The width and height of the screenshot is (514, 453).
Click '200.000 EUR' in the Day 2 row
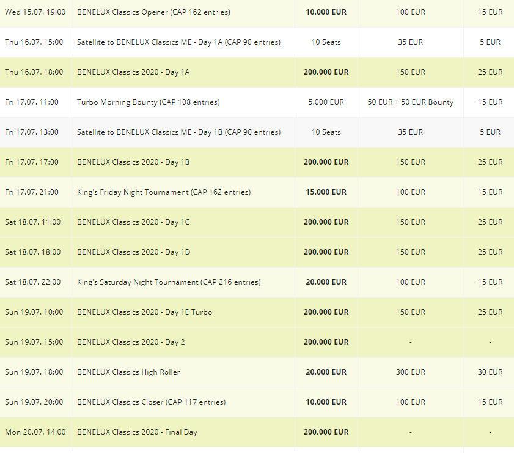point(326,342)
